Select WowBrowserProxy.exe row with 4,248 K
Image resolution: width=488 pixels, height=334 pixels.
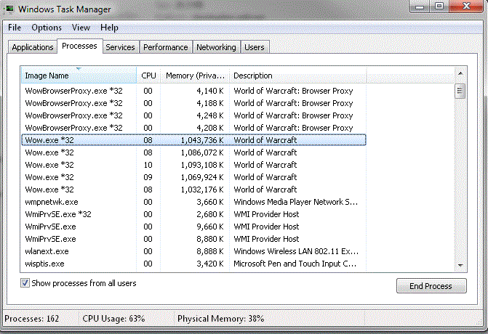[193, 115]
